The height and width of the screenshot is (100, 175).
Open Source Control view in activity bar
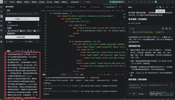[x=2, y=16]
